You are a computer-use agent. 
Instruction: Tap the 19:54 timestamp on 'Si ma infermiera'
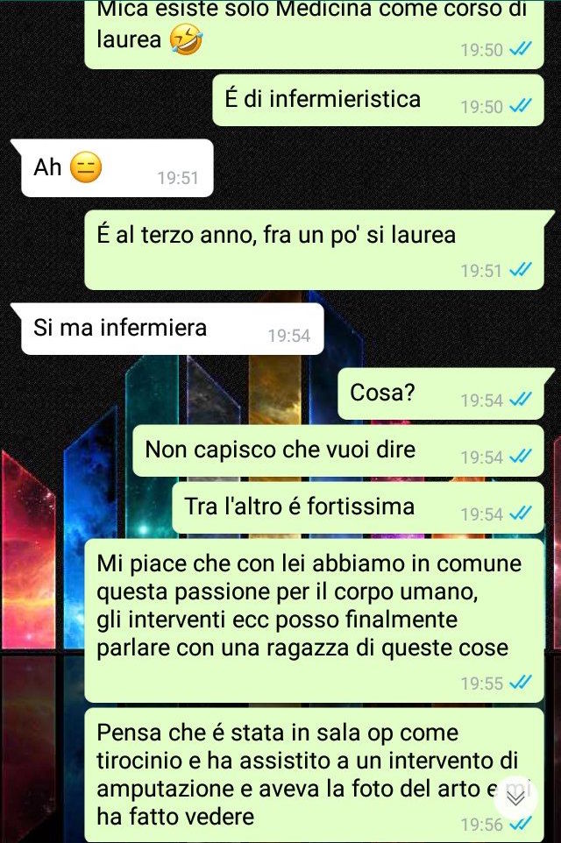coord(289,336)
